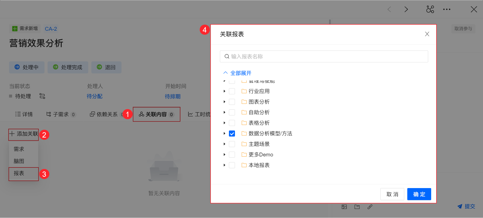Expand the 自助分析 tree node
483x218 pixels.
[224, 112]
